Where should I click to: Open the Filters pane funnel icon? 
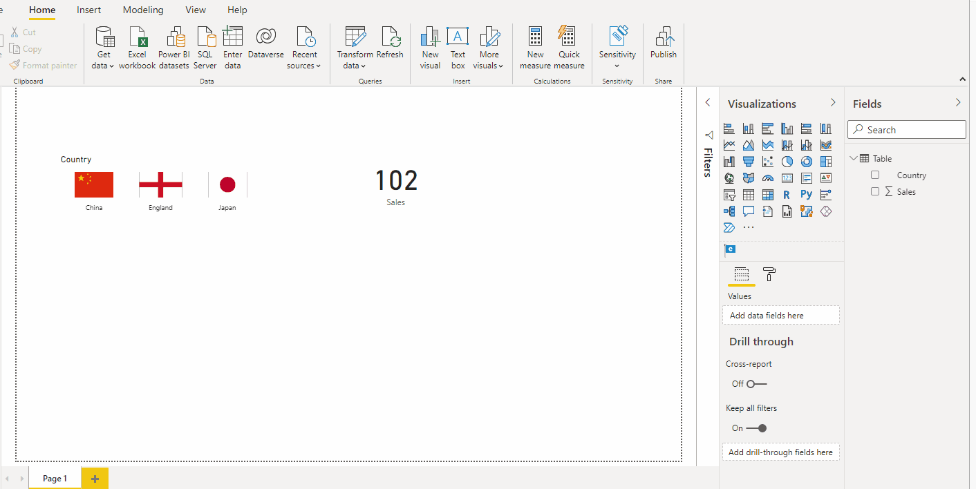coord(708,135)
